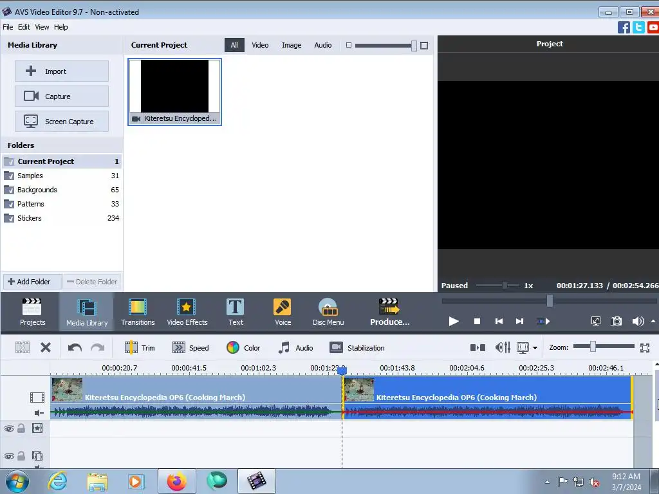Click the preview volume speaker icon
This screenshot has width=659, height=494.
638,322
